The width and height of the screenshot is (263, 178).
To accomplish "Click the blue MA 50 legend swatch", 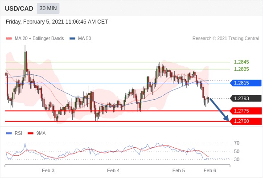I will [x=72, y=39].
